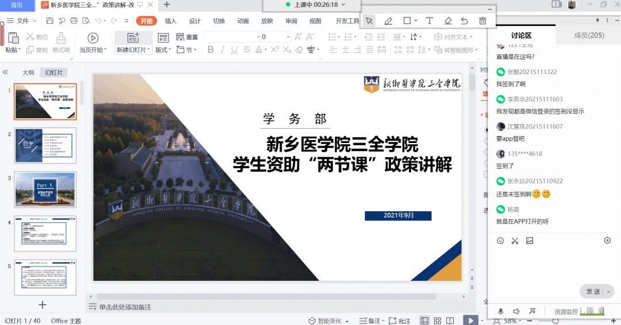Image resolution: width=621 pixels, height=325 pixels.
Task: Click the screenshot scissors icon
Action: point(515,241)
